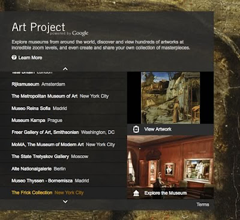Select The Metropolitan Museum of Art
This screenshot has height=220, width=240.
63,96
